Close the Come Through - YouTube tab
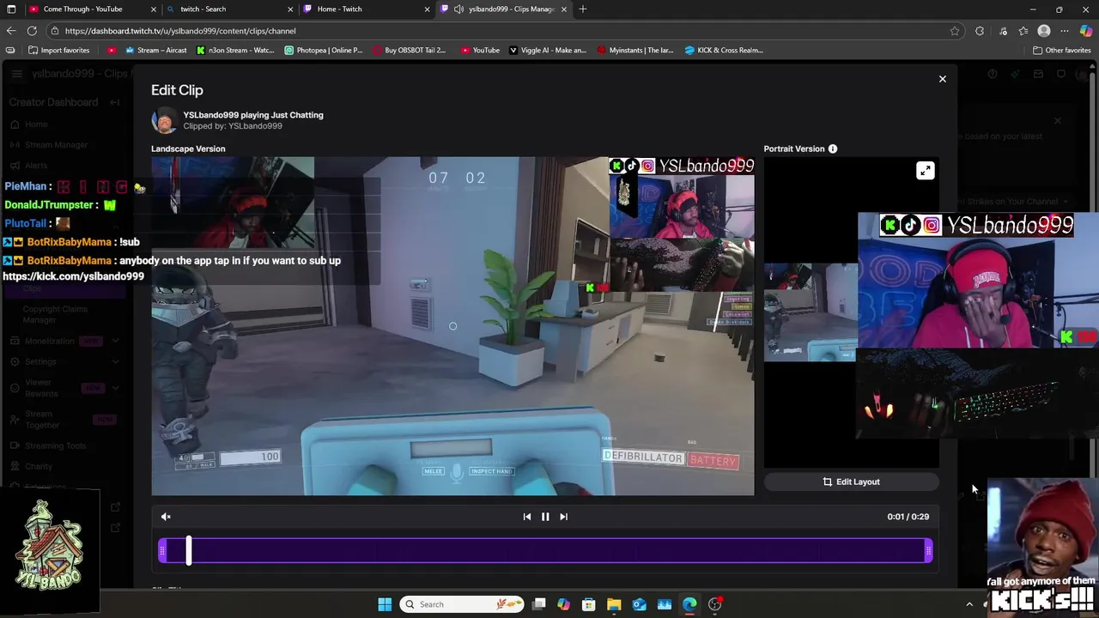The height and width of the screenshot is (618, 1099). [154, 9]
